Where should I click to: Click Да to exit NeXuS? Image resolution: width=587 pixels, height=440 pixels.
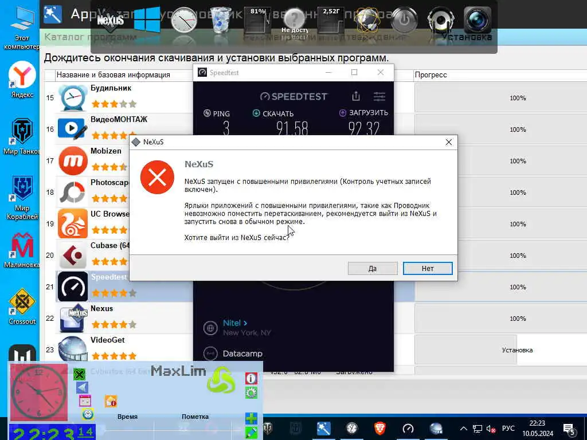tap(373, 268)
